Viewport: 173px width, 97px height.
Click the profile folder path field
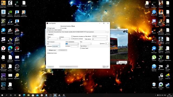(76, 32)
